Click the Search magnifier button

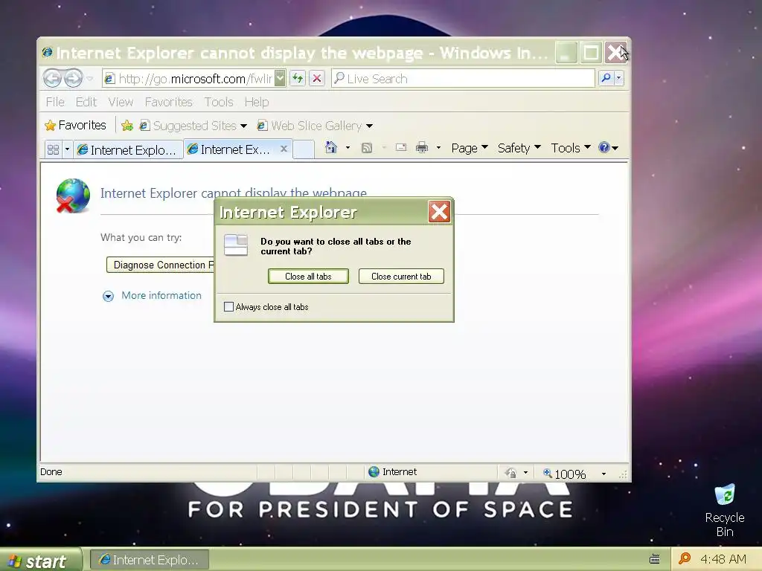606,78
